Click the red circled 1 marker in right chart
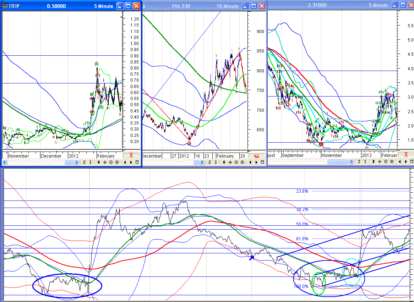 click(321, 144)
